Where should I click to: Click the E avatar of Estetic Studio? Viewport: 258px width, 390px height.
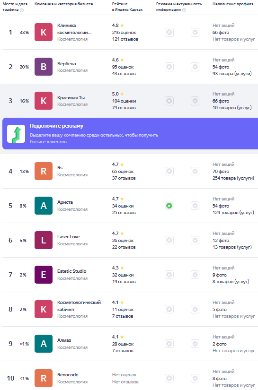[x=44, y=275]
